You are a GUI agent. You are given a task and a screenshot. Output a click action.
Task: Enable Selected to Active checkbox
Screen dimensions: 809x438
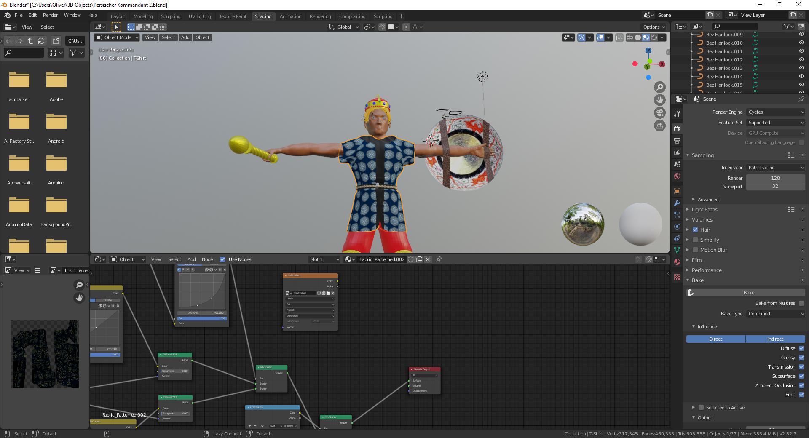(x=701, y=407)
